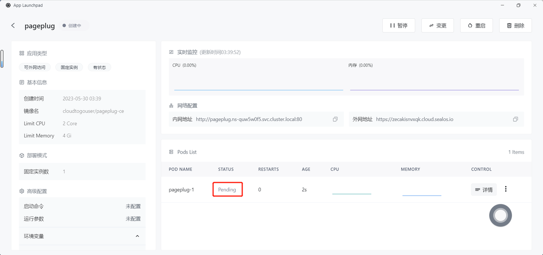
Task: Click the floating circular assistant button
Action: [x=501, y=216]
